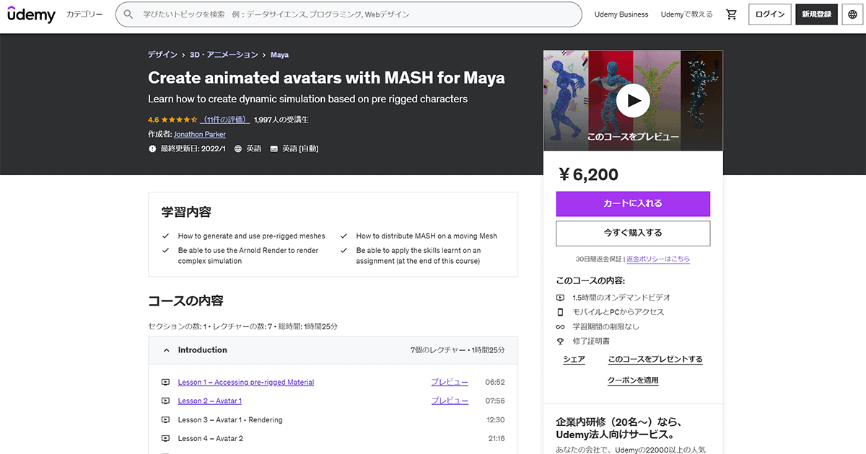866x454 pixels.
Task: Click the Introduction section header
Action: [x=333, y=350]
